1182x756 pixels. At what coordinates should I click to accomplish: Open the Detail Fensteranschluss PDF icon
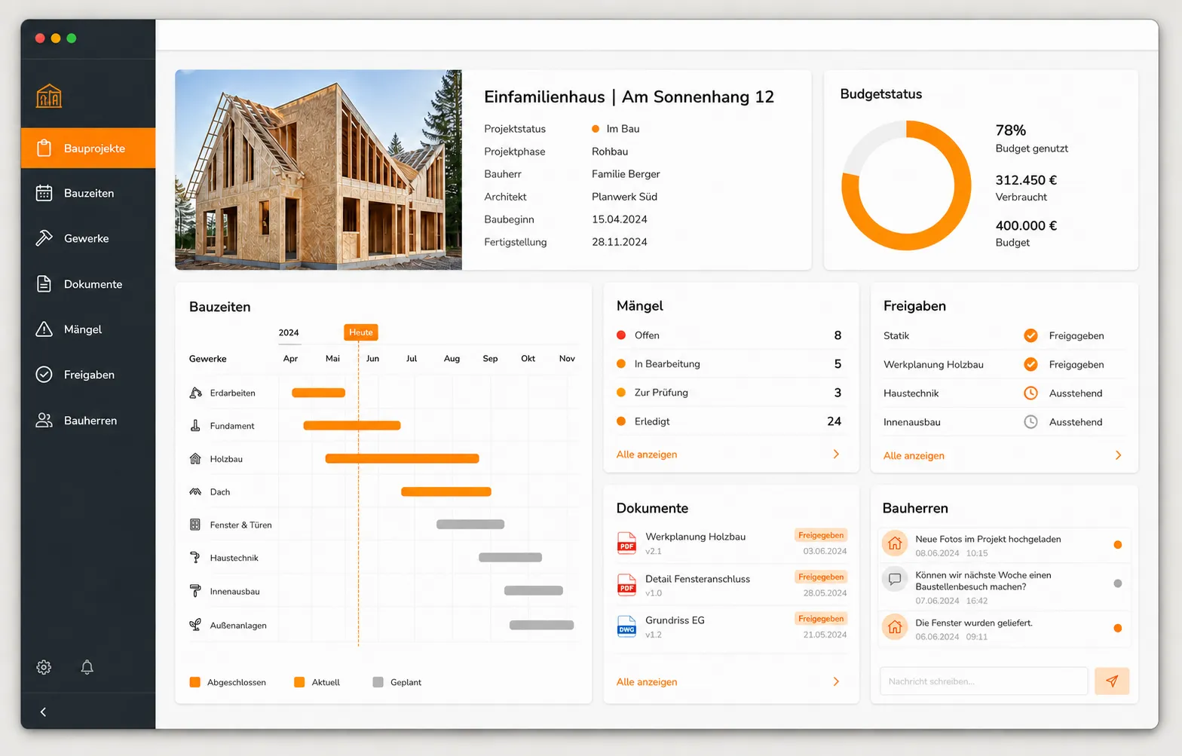click(626, 585)
